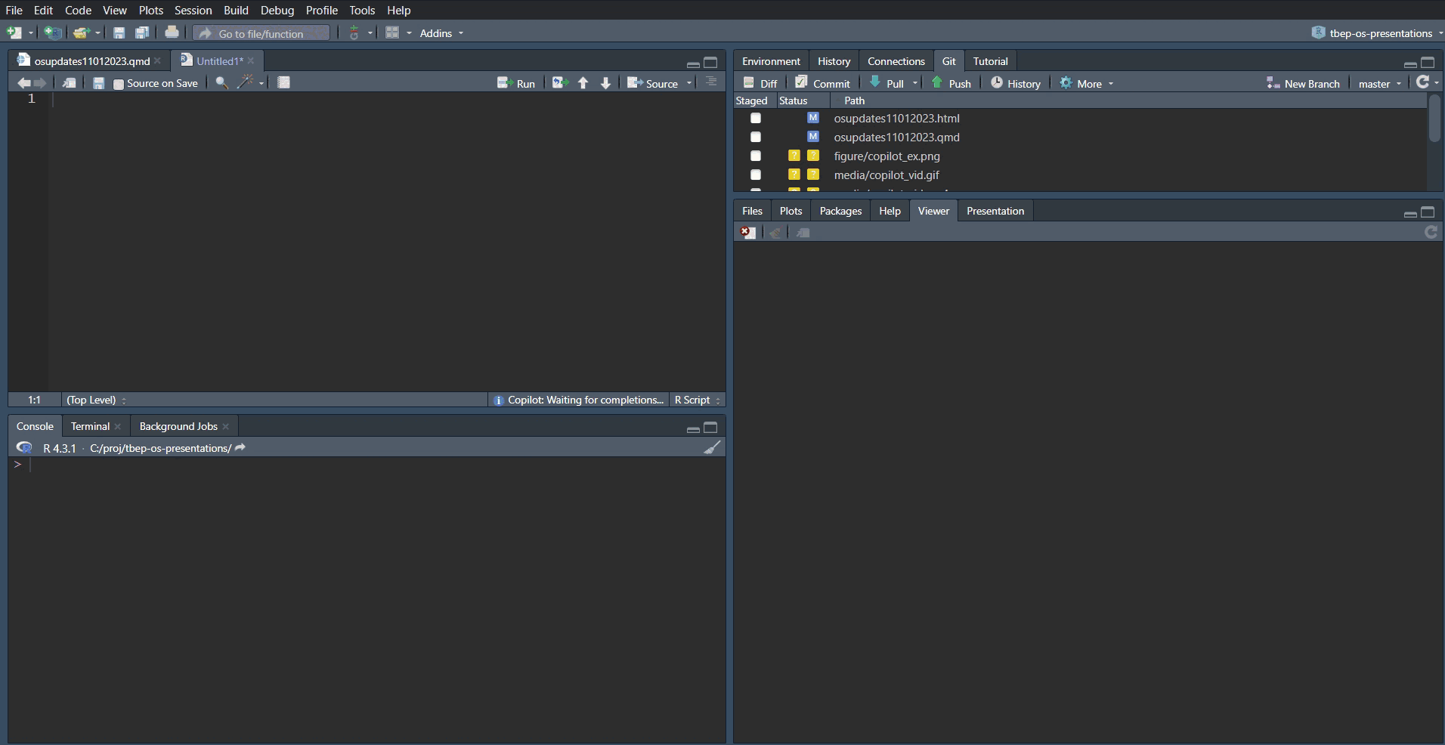Click the console clear broom icon
Screen dimensions: 1445x745
712,448
